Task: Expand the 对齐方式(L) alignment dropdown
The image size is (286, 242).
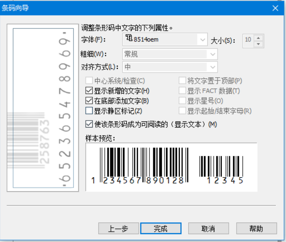Action: (x=212, y=67)
